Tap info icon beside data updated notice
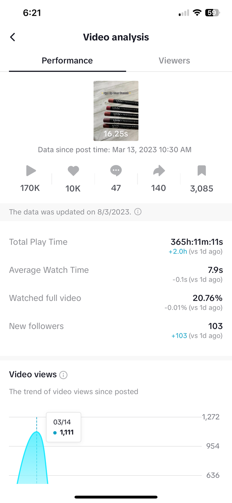This screenshot has width=232, height=503. (x=137, y=212)
